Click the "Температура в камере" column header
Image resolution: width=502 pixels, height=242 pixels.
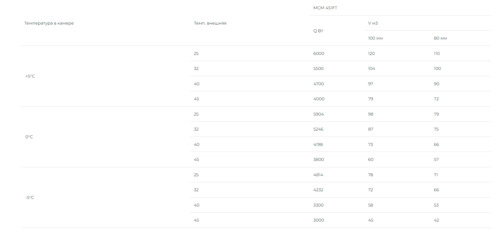pos(49,23)
